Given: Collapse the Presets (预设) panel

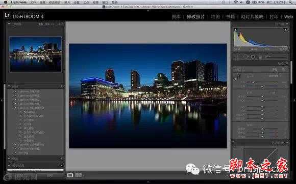Looking at the screenshot, I should (9, 86).
